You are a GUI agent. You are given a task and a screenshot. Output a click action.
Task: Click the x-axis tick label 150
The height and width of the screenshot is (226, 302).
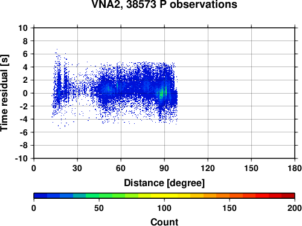[x=251, y=168]
